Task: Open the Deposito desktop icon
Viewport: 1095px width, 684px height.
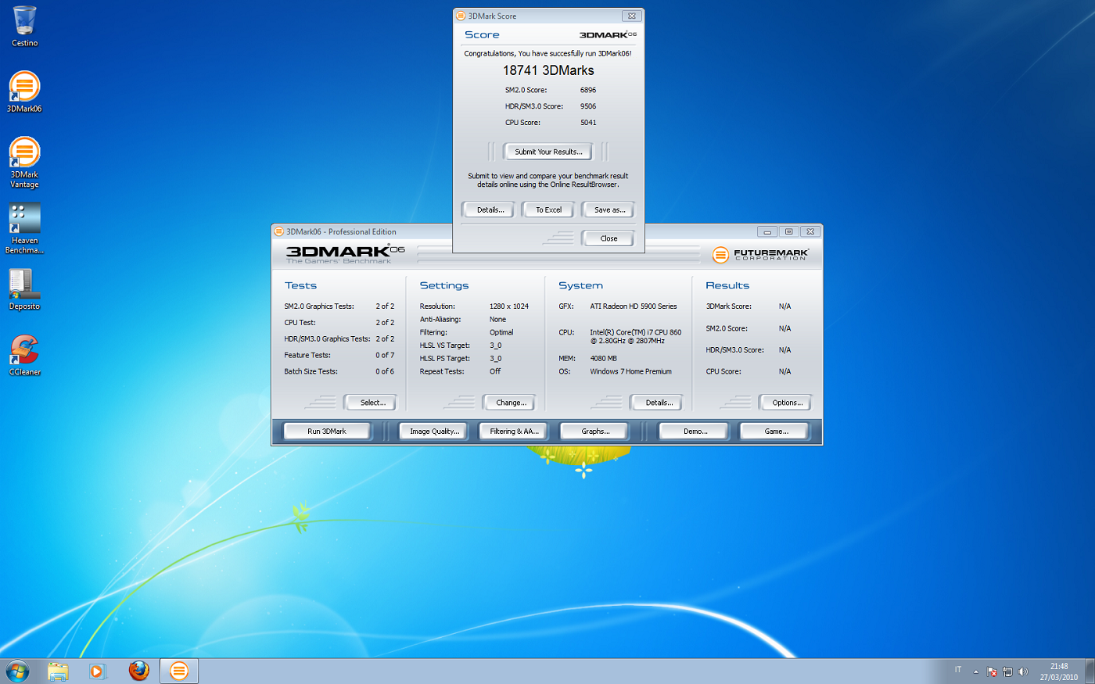Action: coord(24,285)
